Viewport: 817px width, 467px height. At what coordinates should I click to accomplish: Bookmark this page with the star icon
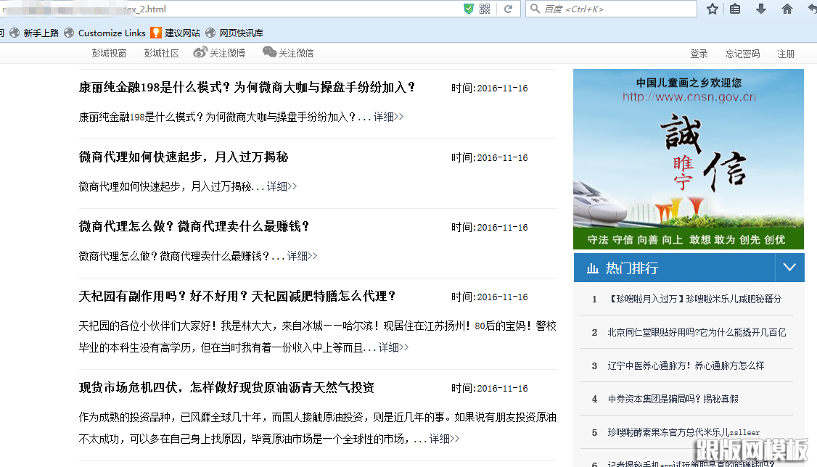point(713,9)
